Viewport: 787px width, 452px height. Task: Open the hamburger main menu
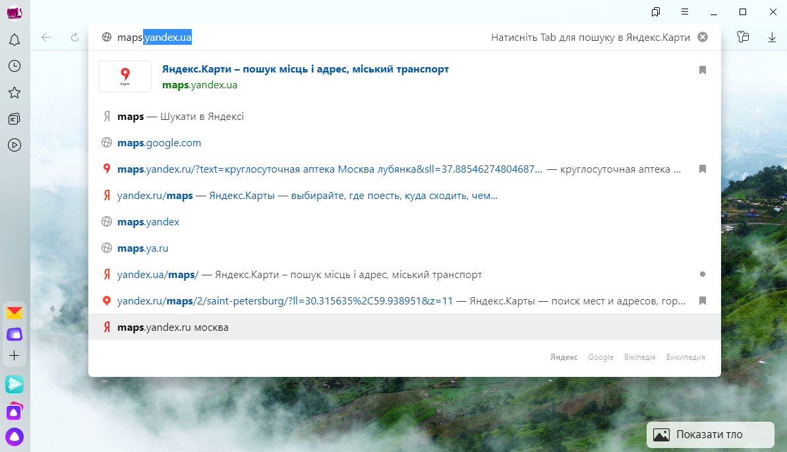point(685,12)
